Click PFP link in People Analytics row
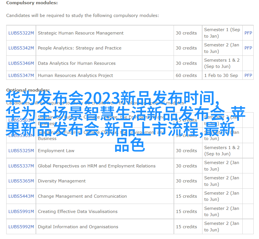The image size is (259, 239). tap(248, 48)
